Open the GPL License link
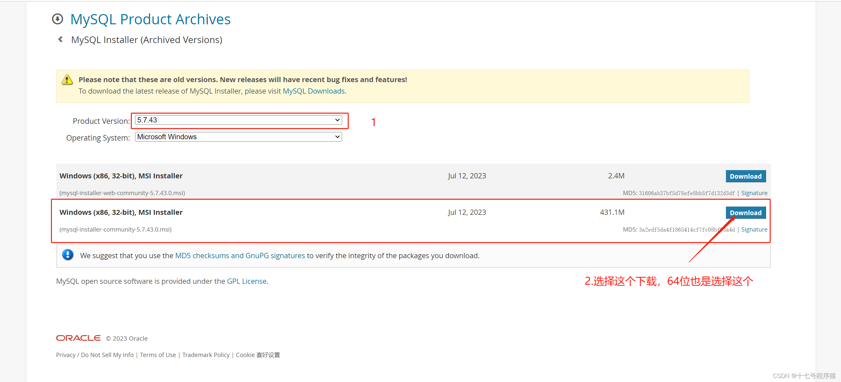 (x=246, y=281)
